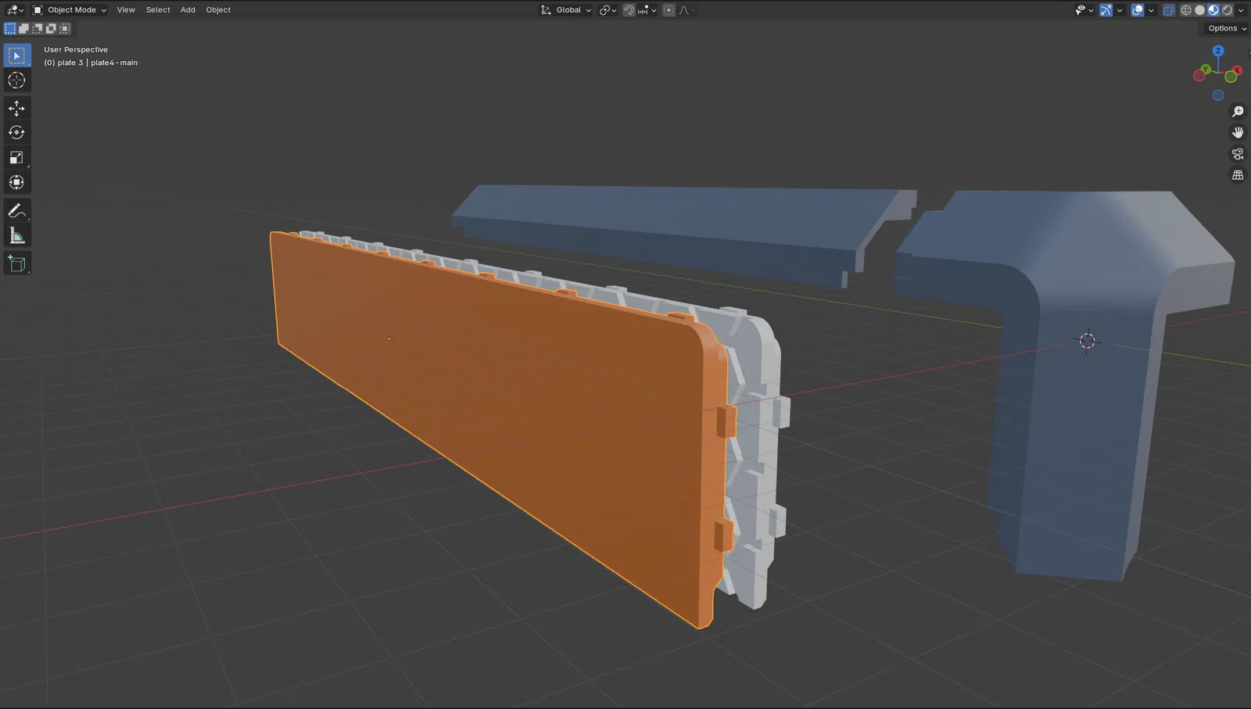
Task: Open the Add menu
Action: [x=188, y=10]
